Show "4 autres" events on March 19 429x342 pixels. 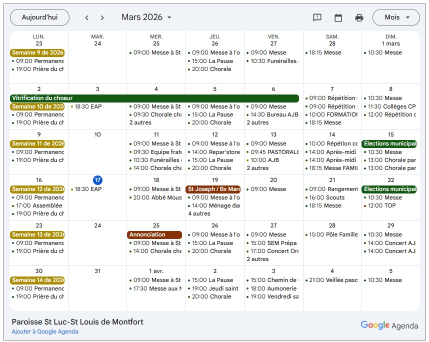[x=199, y=213]
